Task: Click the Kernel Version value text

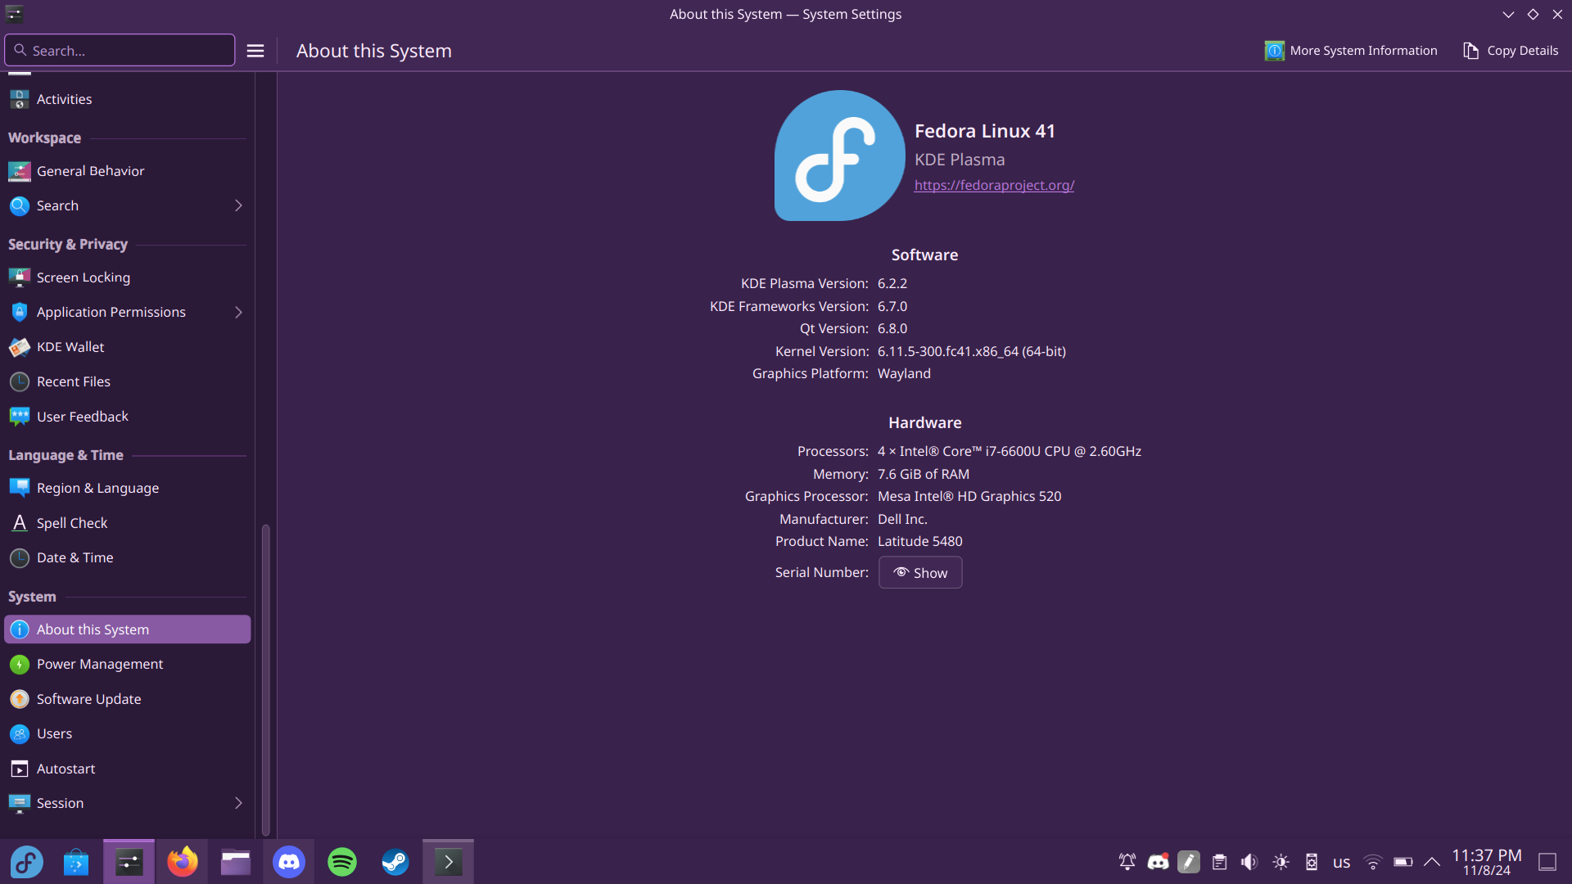Action: 972,351
